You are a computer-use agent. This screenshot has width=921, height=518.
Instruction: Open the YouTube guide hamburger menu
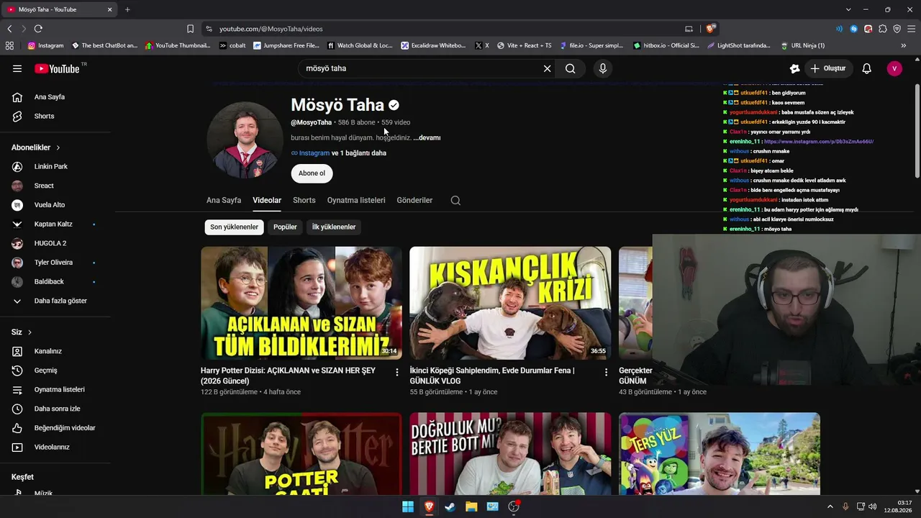(17, 68)
